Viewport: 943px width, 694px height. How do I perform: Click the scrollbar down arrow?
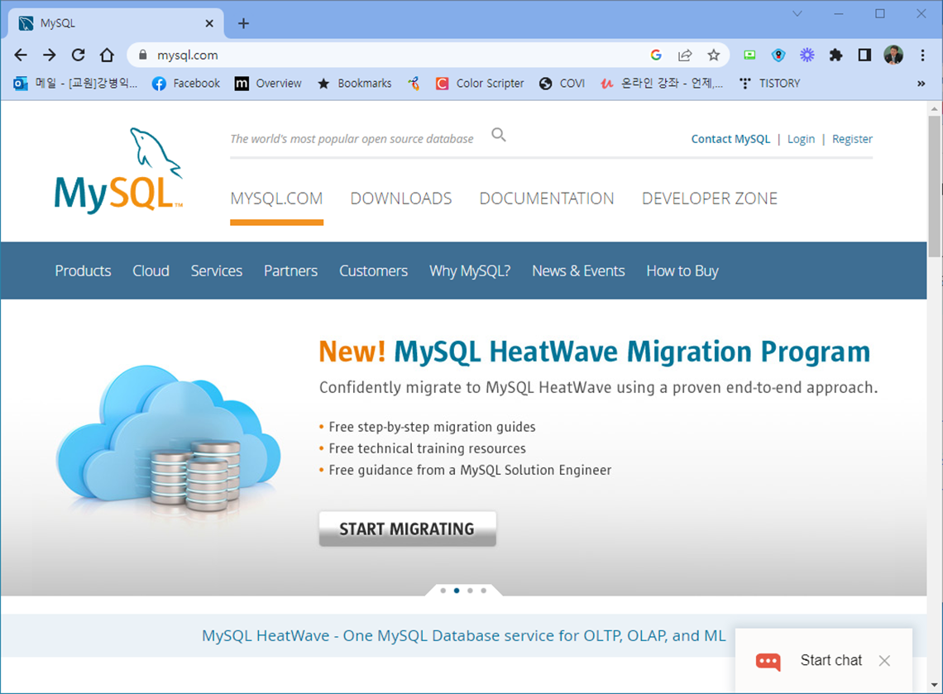935,685
